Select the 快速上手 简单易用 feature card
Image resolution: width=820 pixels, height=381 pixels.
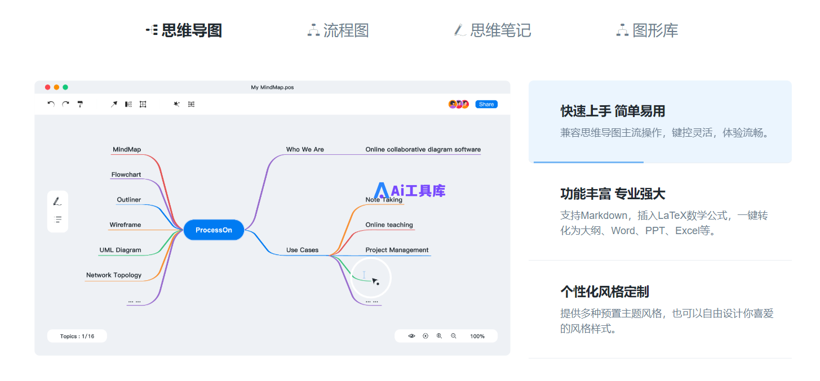(660, 122)
